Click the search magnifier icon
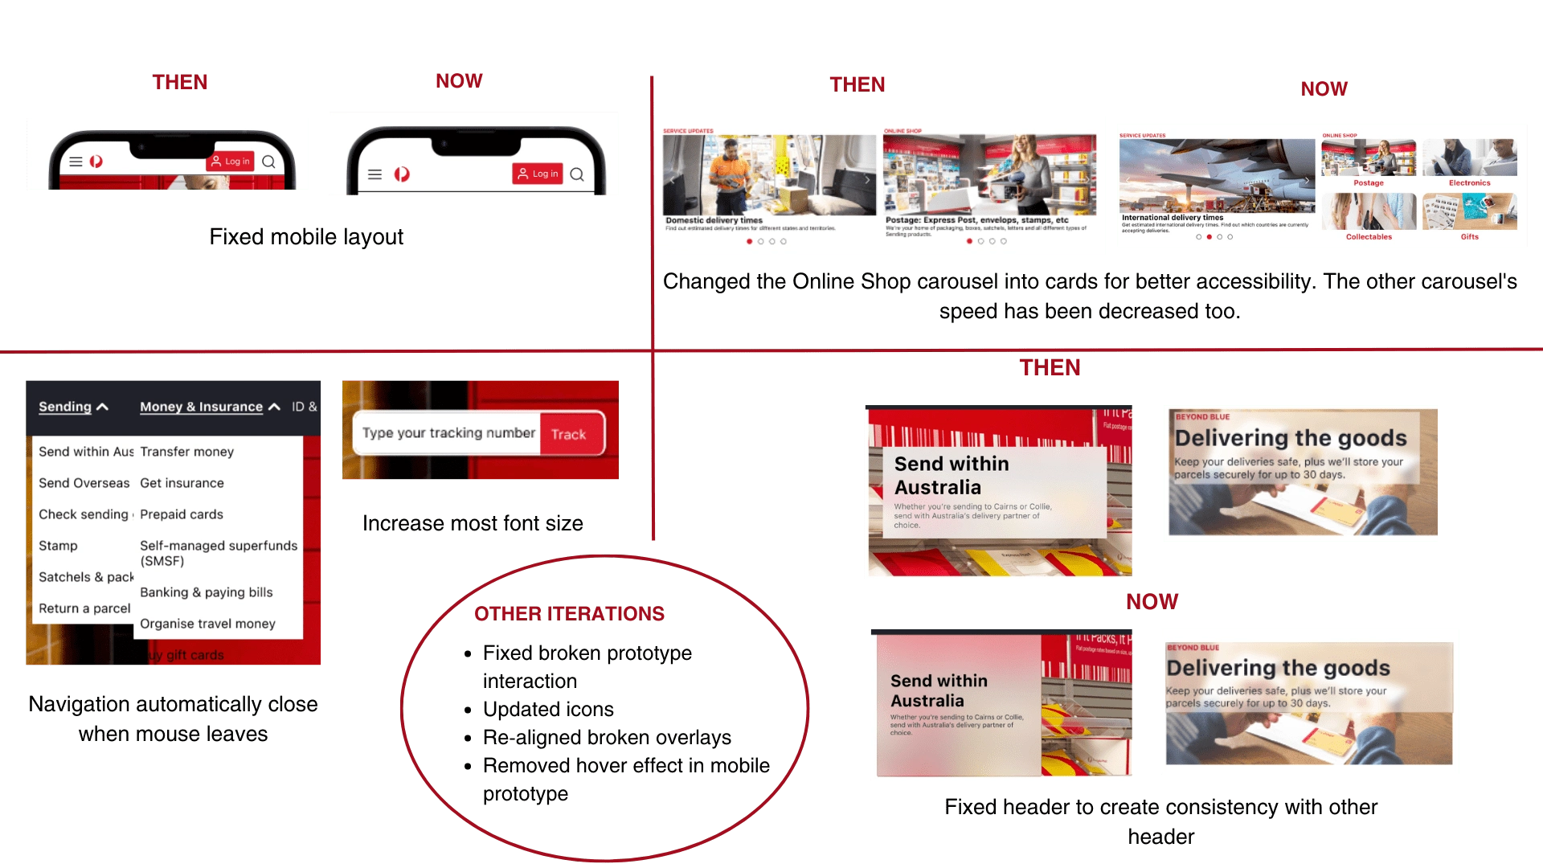 coord(579,173)
